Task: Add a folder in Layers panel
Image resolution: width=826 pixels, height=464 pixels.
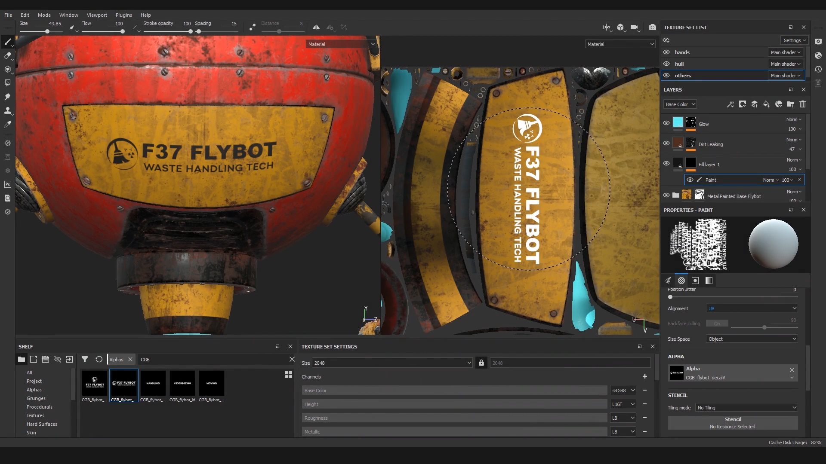Action: pos(791,104)
